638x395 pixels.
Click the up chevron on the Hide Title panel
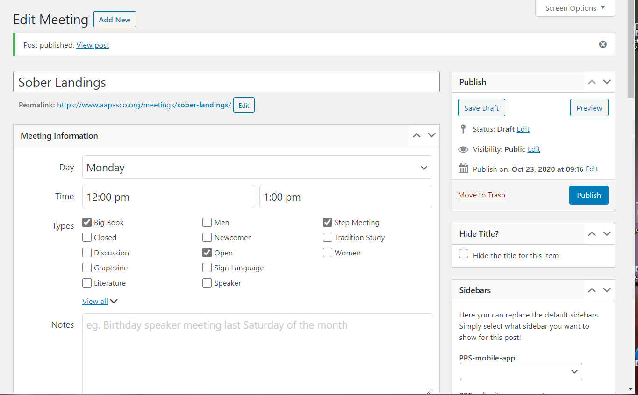click(x=592, y=233)
